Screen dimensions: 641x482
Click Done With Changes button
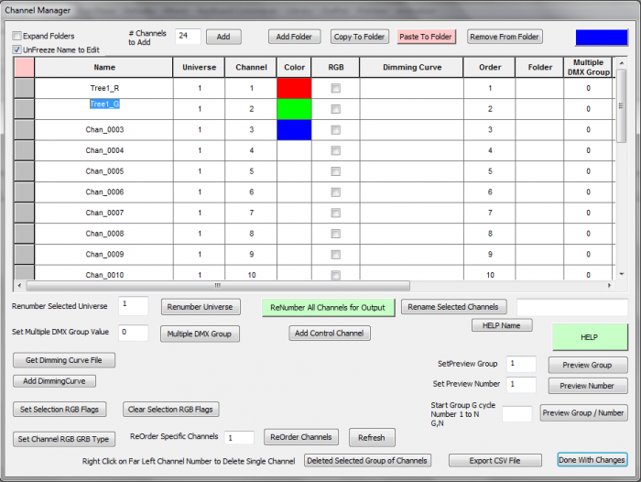click(592, 460)
